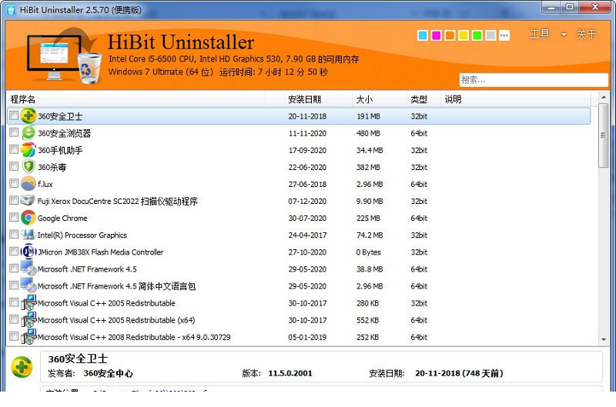Tick the checkbox for f.lux

click(x=14, y=183)
